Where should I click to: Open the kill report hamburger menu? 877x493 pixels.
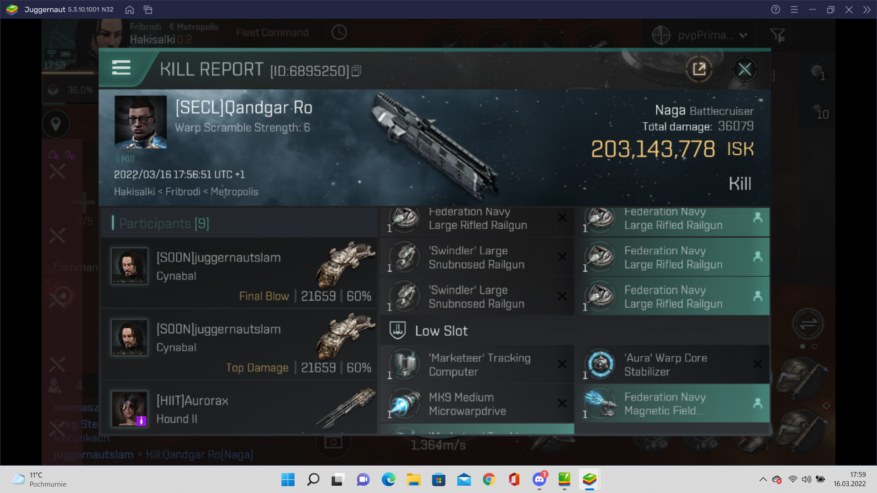click(x=121, y=68)
